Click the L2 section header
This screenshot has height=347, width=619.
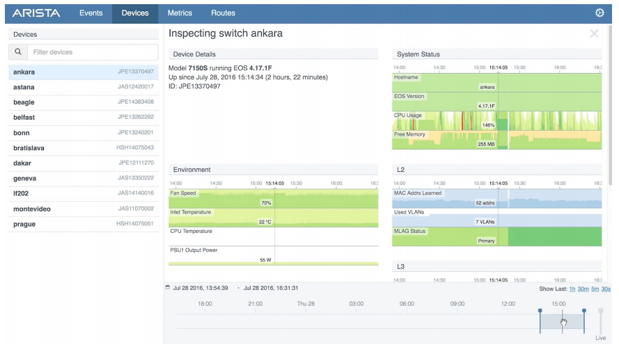[x=496, y=170]
